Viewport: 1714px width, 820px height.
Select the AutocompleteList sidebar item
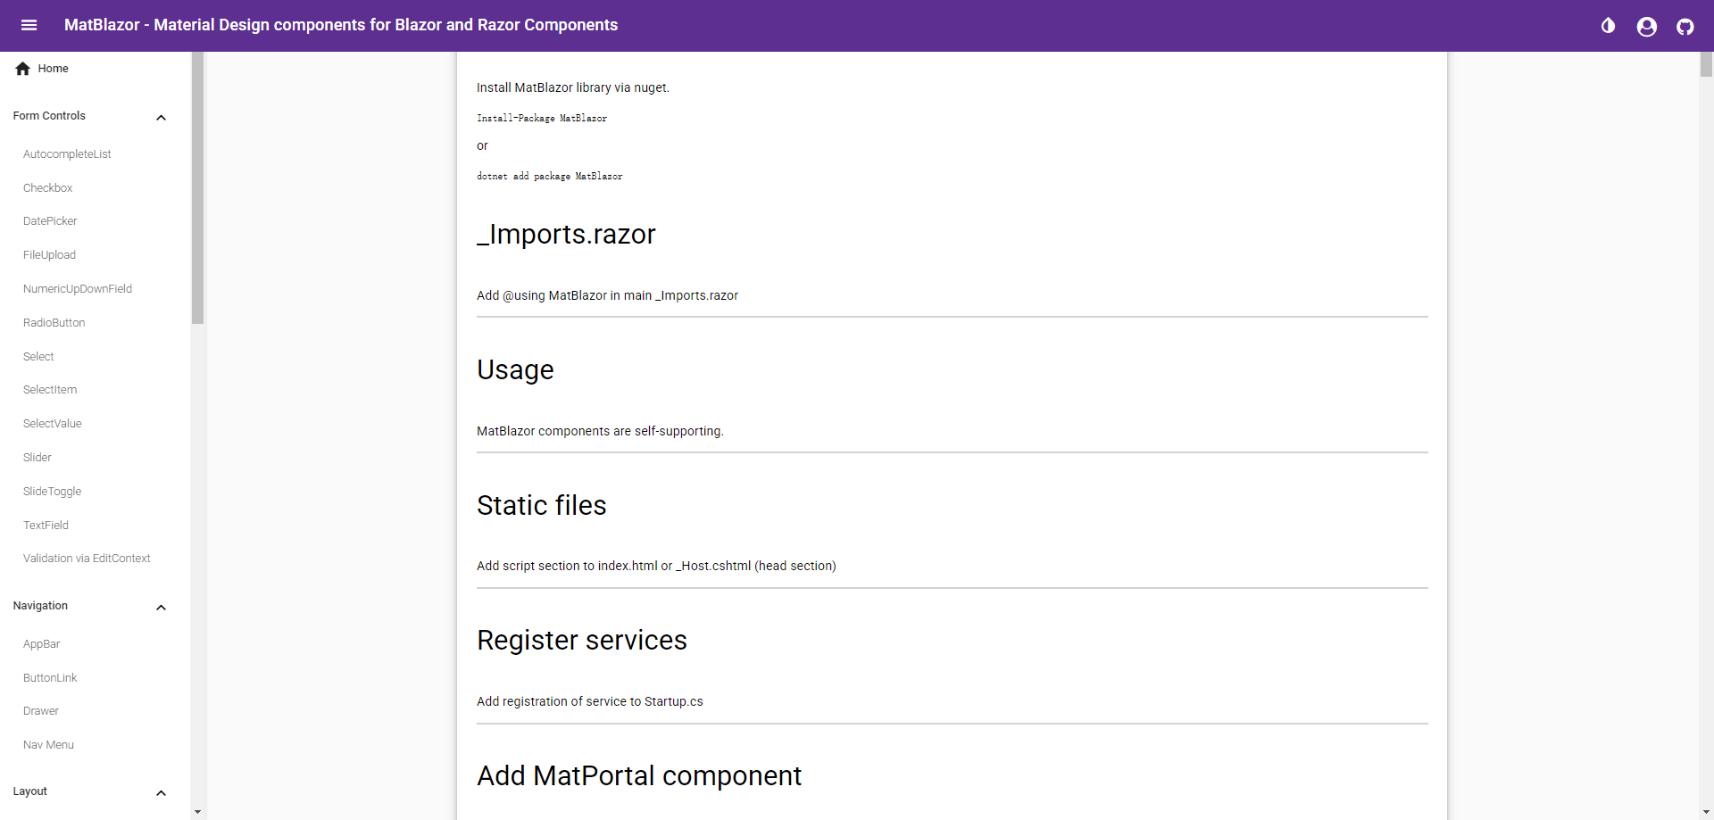coord(67,154)
